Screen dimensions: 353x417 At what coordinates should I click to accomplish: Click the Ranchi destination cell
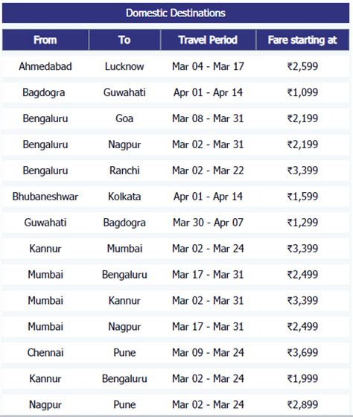click(124, 171)
